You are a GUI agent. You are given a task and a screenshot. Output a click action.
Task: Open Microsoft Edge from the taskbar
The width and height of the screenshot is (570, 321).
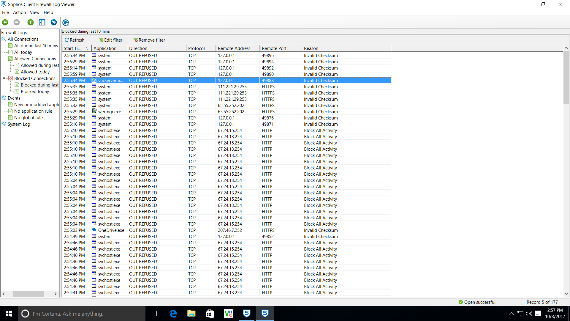tap(173, 314)
